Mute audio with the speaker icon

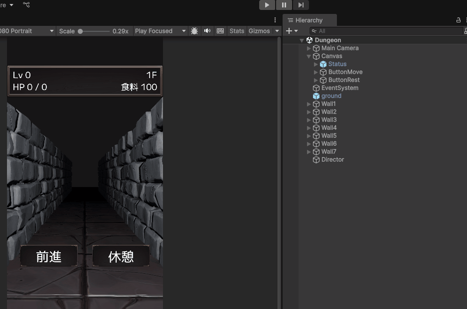(x=207, y=31)
